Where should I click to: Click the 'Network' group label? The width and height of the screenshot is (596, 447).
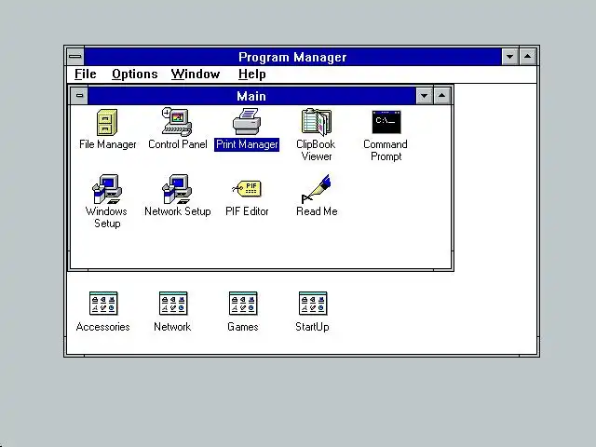click(x=172, y=327)
